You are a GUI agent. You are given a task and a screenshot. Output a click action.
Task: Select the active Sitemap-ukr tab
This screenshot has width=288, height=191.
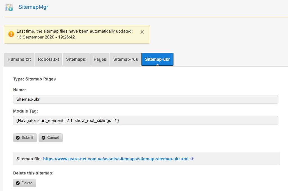(x=157, y=59)
